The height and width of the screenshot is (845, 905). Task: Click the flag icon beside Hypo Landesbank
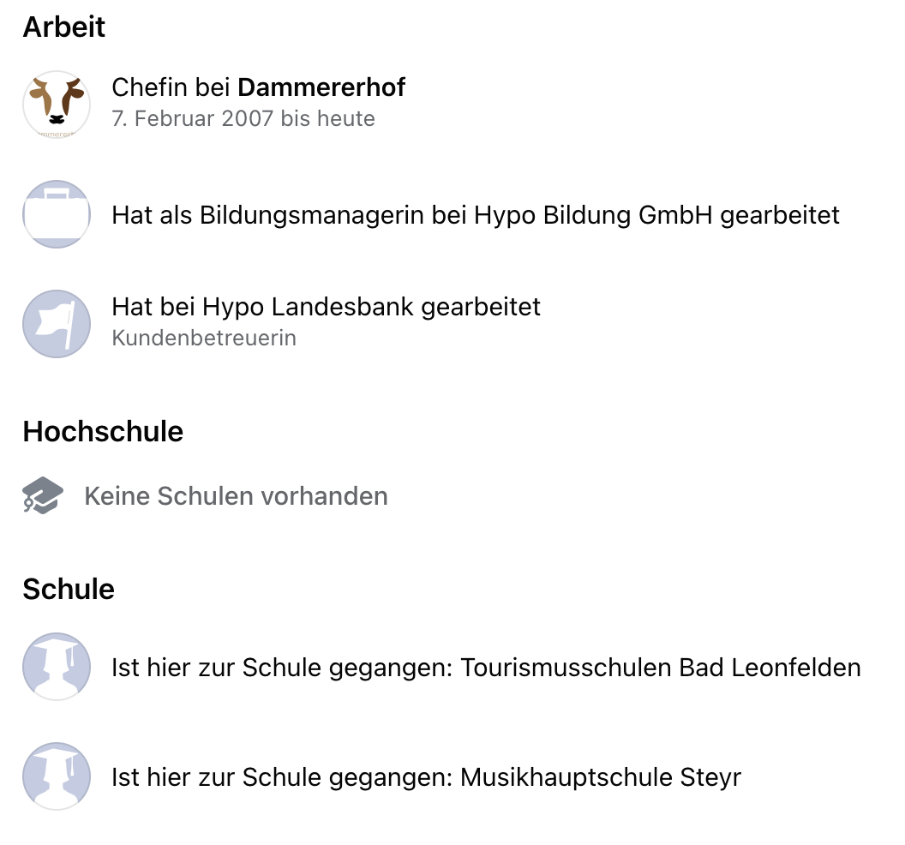point(57,324)
